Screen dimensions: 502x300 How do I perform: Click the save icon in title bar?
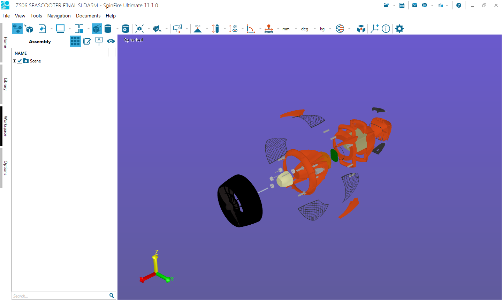[402, 5]
